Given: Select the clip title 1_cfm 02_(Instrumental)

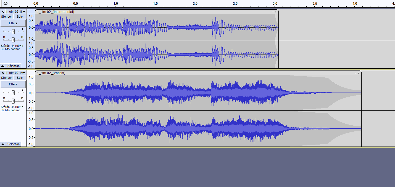Looking at the screenshot, I should [x=56, y=12].
